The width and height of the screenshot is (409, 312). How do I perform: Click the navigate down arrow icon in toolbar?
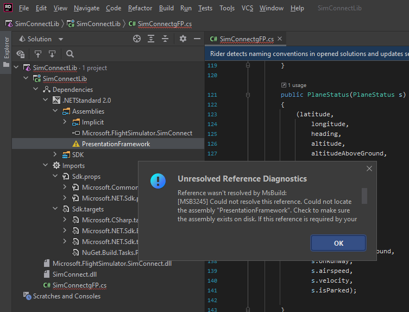click(52, 54)
